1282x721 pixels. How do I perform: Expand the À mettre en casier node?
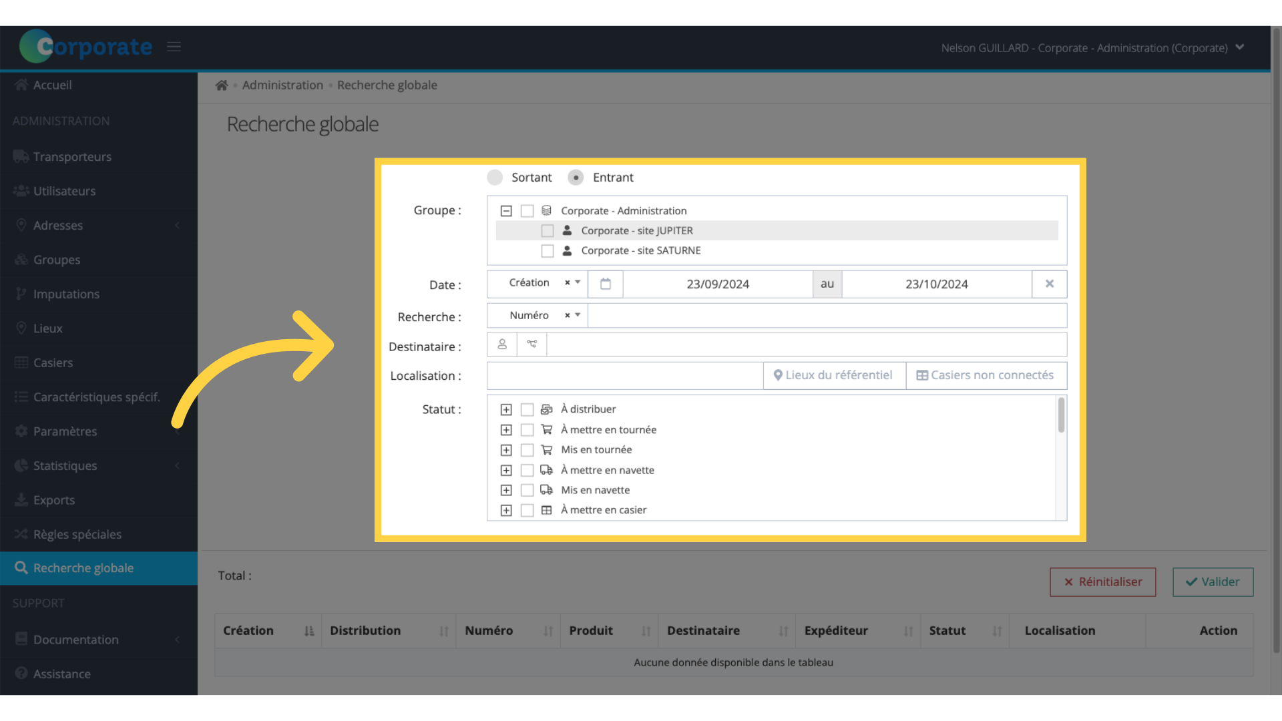[506, 511]
